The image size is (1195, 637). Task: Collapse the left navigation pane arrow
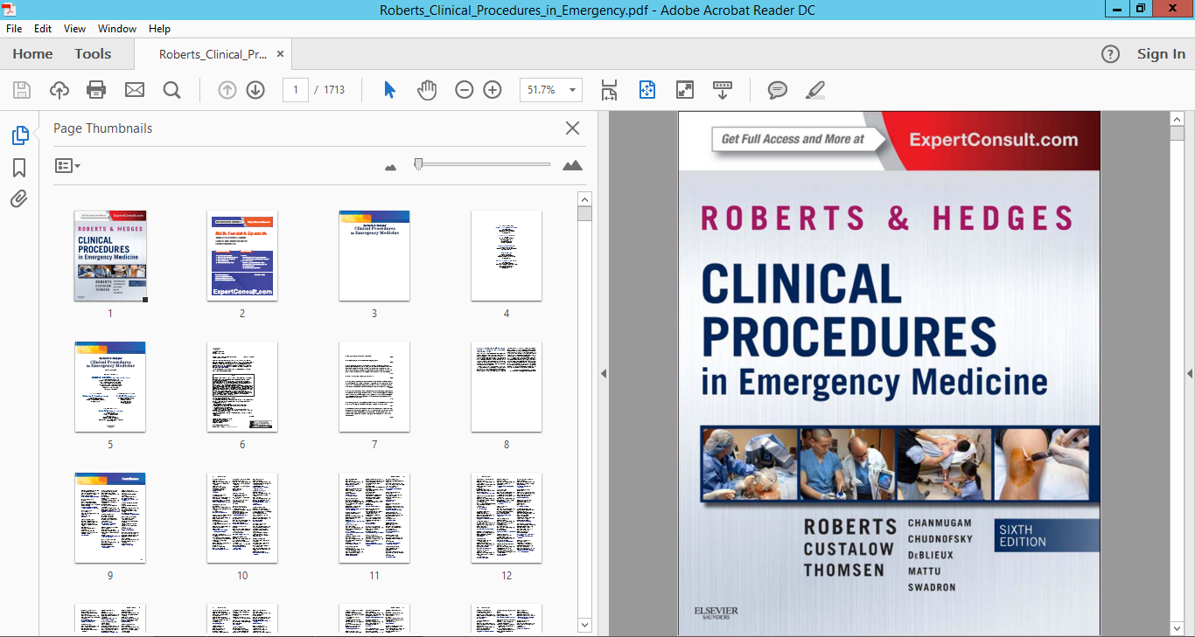602,374
